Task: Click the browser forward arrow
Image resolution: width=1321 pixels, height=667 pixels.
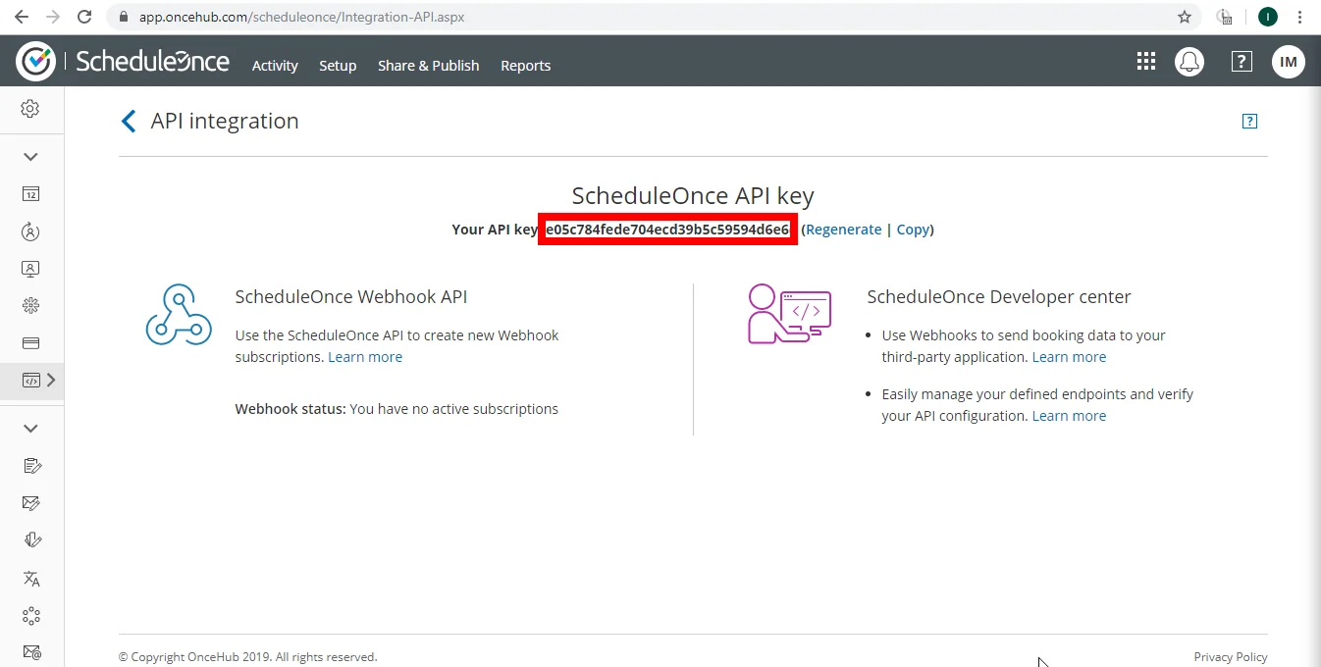Action: point(53,17)
